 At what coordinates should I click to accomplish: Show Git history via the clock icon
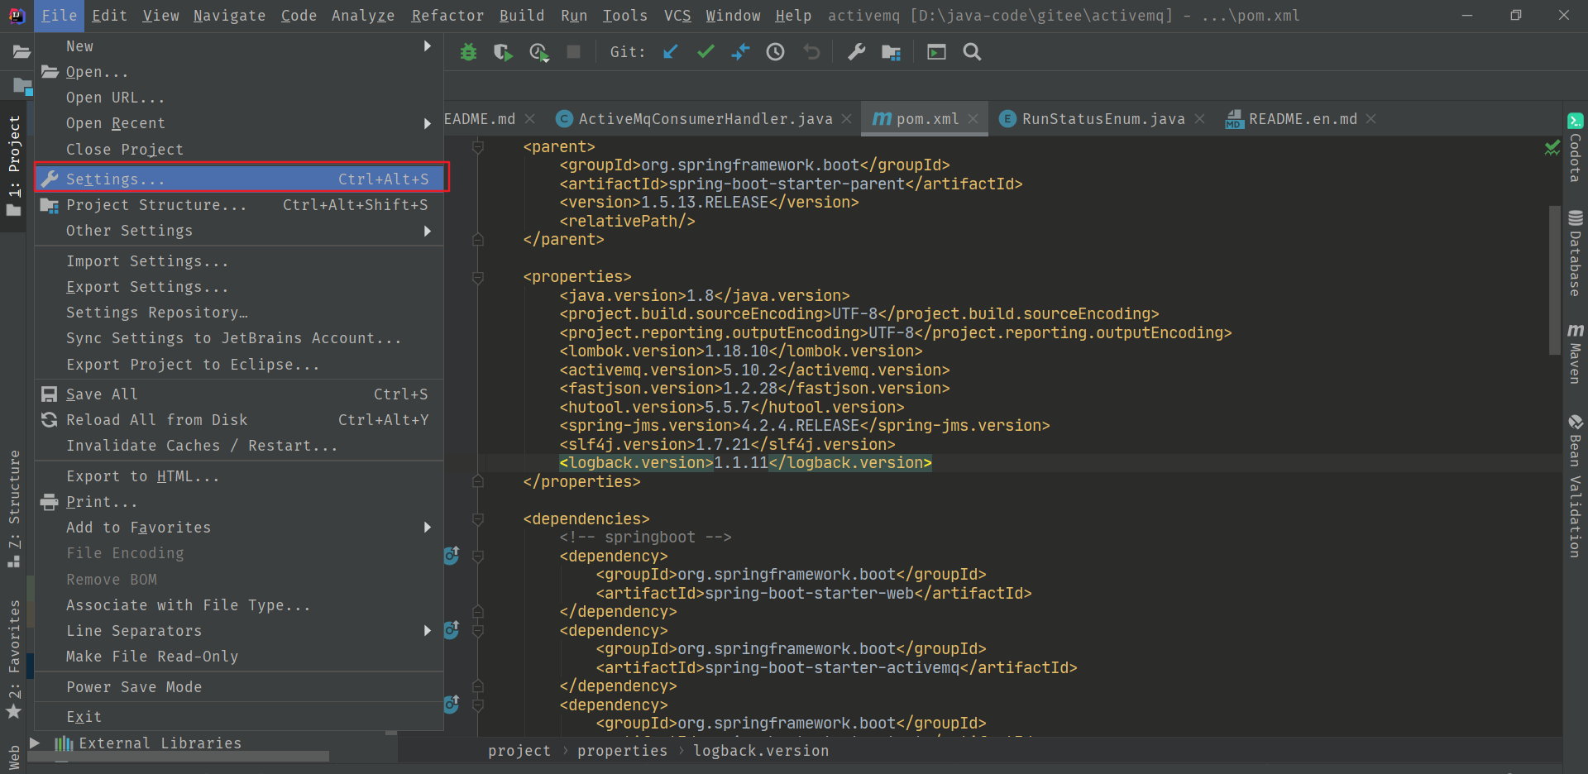click(775, 51)
